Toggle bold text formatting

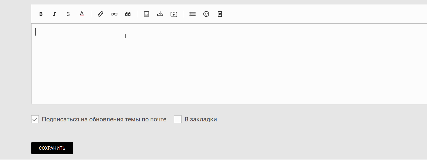pyautogui.click(x=41, y=14)
